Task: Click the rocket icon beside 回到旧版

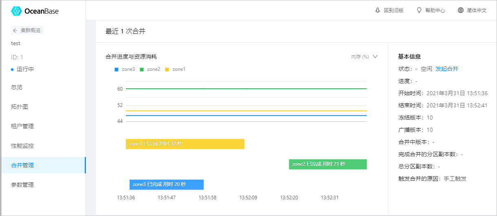Action: coord(377,10)
